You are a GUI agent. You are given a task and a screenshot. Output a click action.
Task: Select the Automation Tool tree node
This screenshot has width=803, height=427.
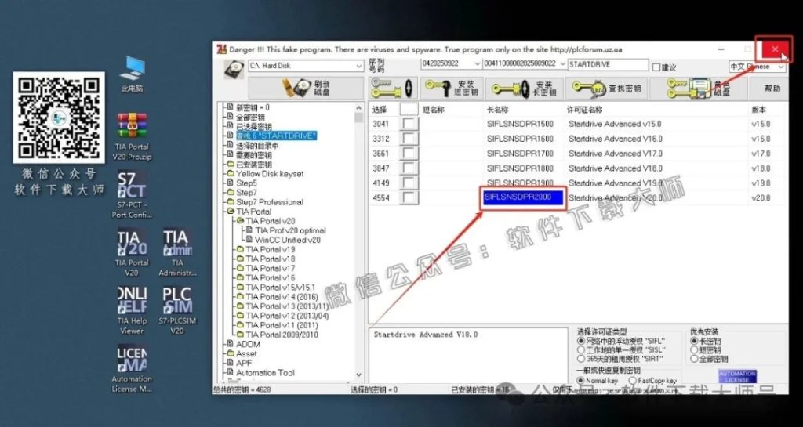pos(265,373)
